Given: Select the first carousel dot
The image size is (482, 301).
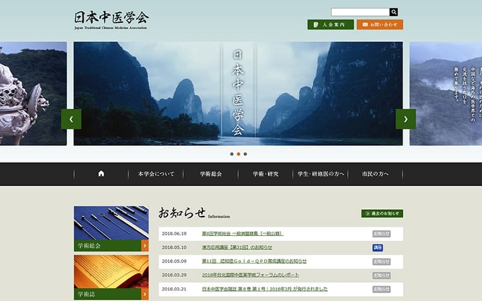Looking at the screenshot, I should [232, 154].
